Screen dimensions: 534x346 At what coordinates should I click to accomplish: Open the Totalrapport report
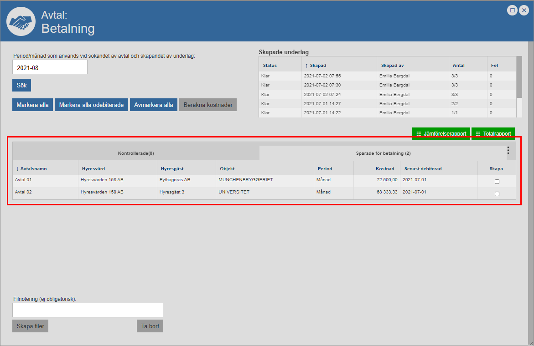tap(493, 134)
